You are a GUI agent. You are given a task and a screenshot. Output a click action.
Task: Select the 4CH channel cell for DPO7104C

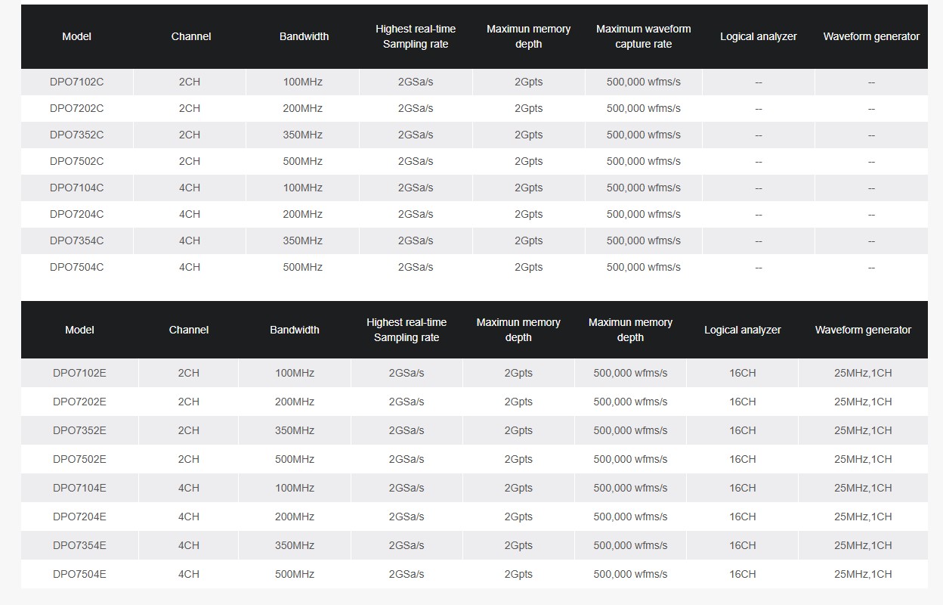pos(190,188)
